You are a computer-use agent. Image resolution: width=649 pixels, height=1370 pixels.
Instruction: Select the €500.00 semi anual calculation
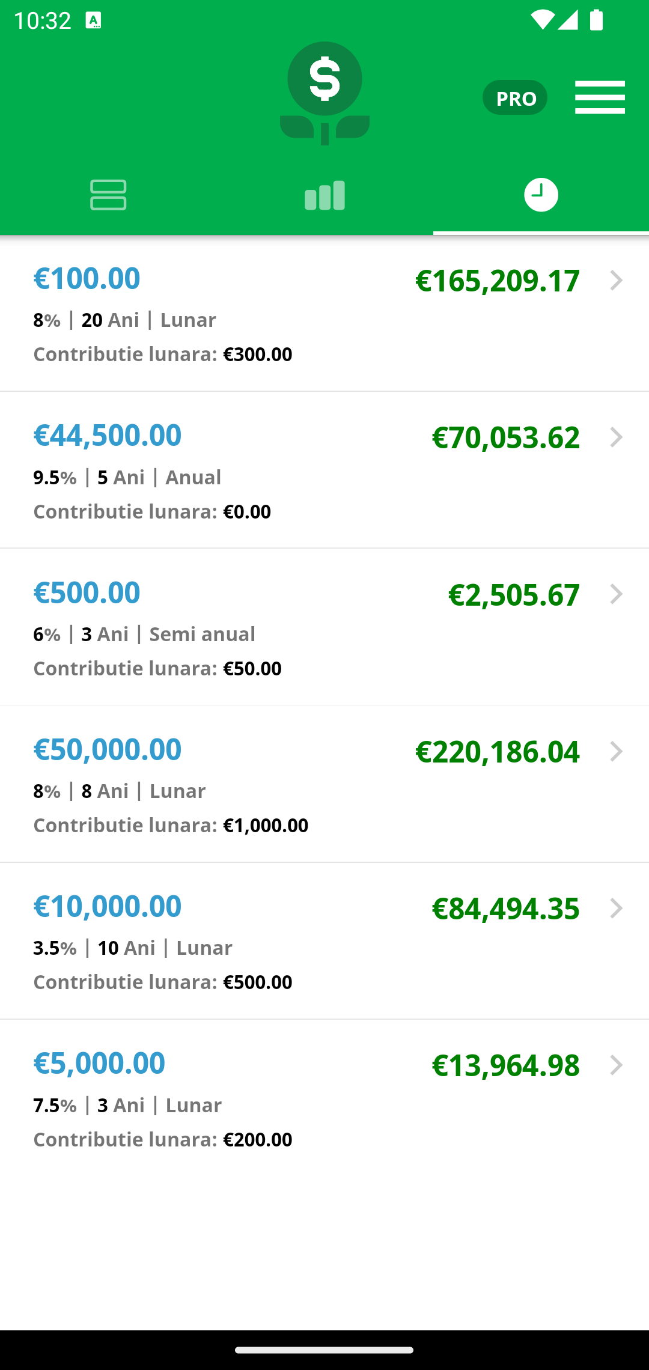(x=324, y=627)
